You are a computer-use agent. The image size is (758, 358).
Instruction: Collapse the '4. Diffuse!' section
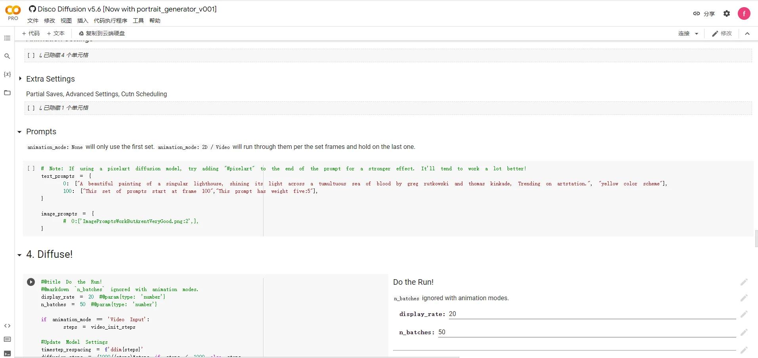tap(19, 255)
